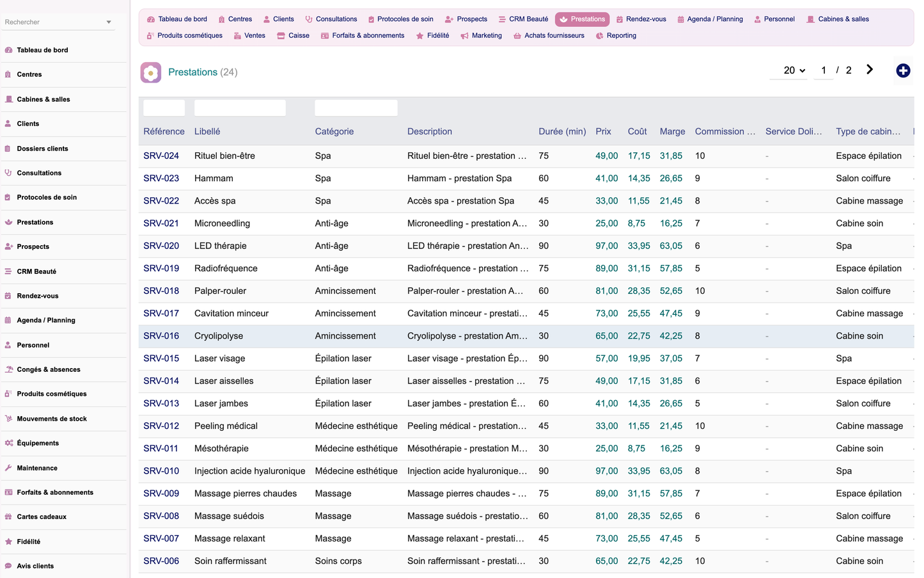Click the Prestations flower logo icon
Image resolution: width=924 pixels, height=578 pixels.
point(151,72)
